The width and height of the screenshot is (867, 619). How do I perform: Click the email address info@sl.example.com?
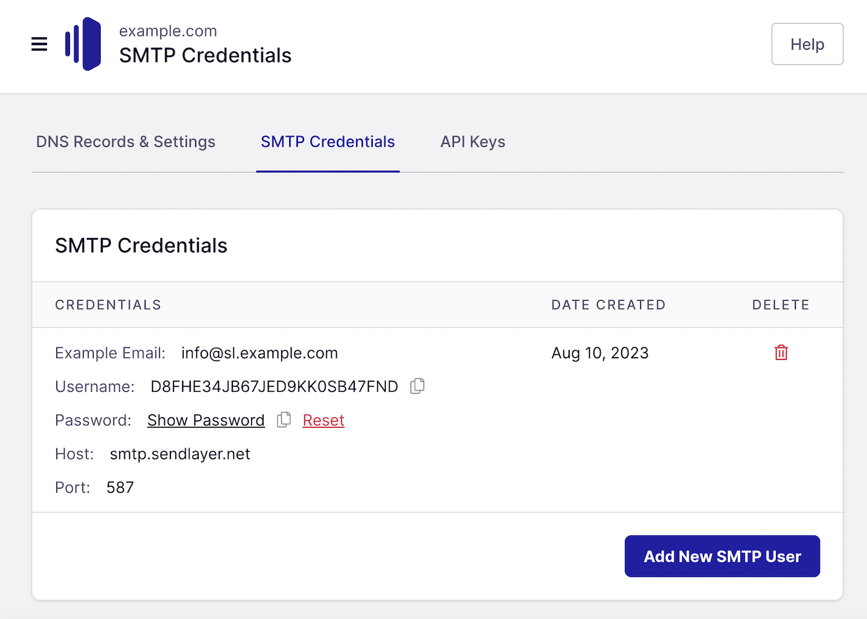[259, 352]
